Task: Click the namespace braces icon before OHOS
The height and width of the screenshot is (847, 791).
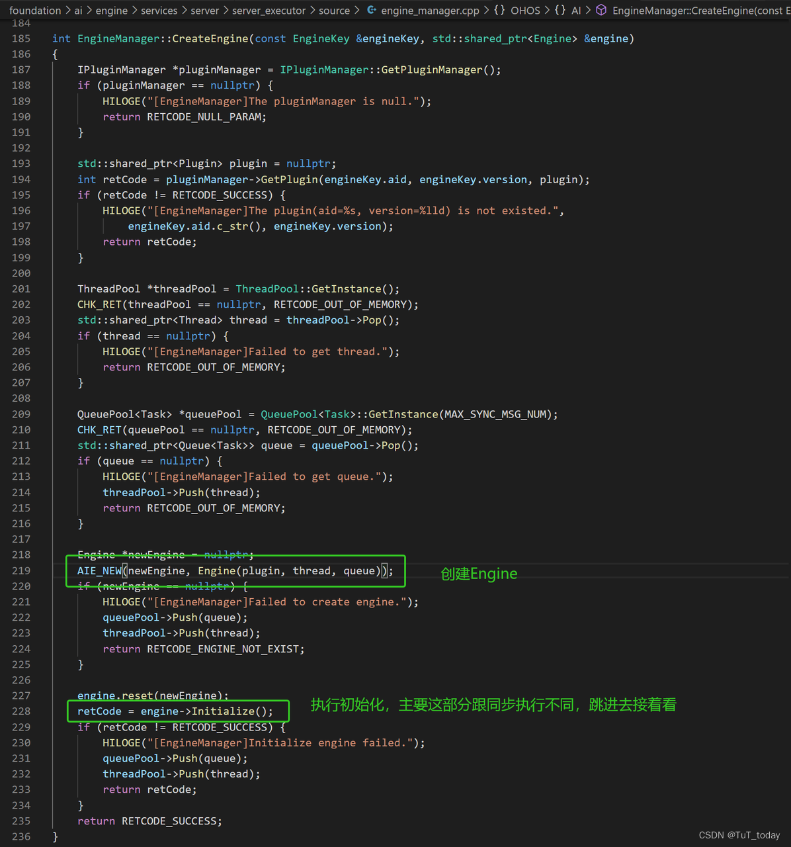Action: (x=499, y=11)
